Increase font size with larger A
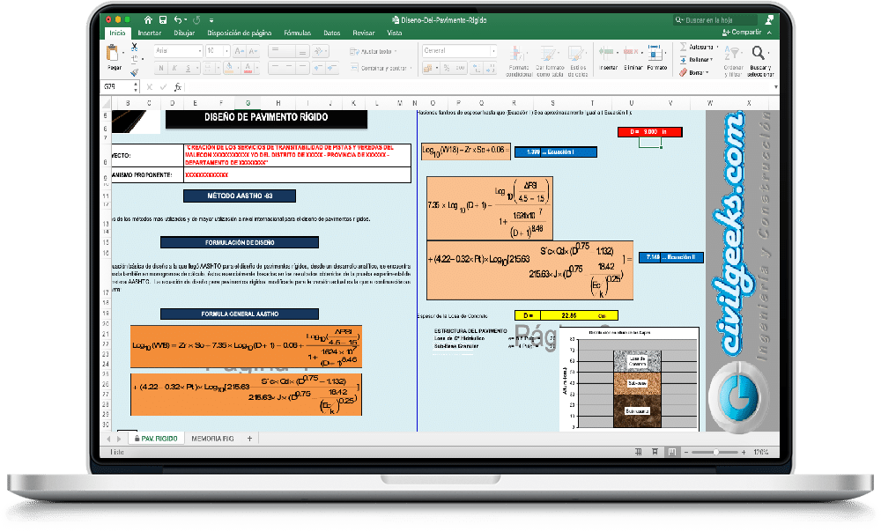 pyautogui.click(x=240, y=51)
